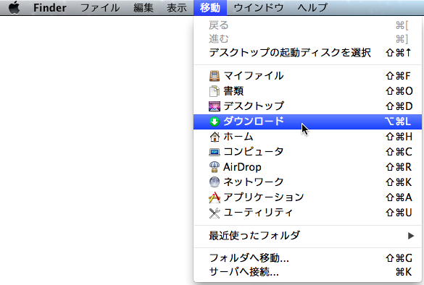Select マイファイル menu entry
The image size is (424, 285).
308,76
